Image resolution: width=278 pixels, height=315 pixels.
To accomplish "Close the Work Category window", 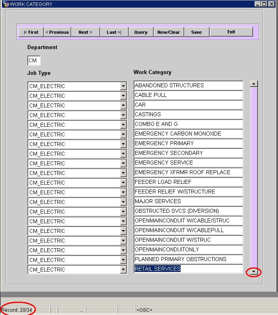I will coord(272,4).
